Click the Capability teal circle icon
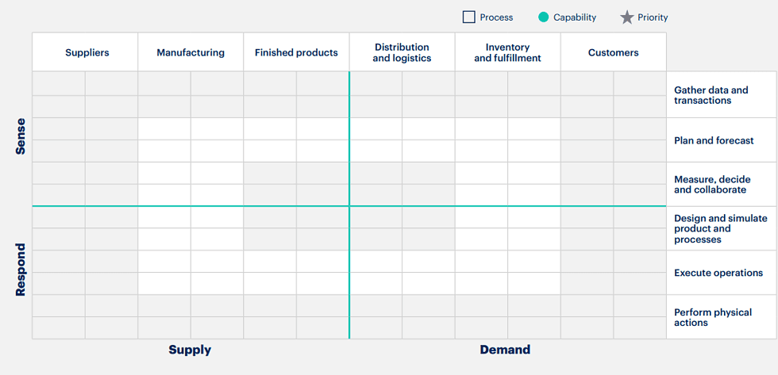This screenshot has height=375, width=778. pos(543,17)
